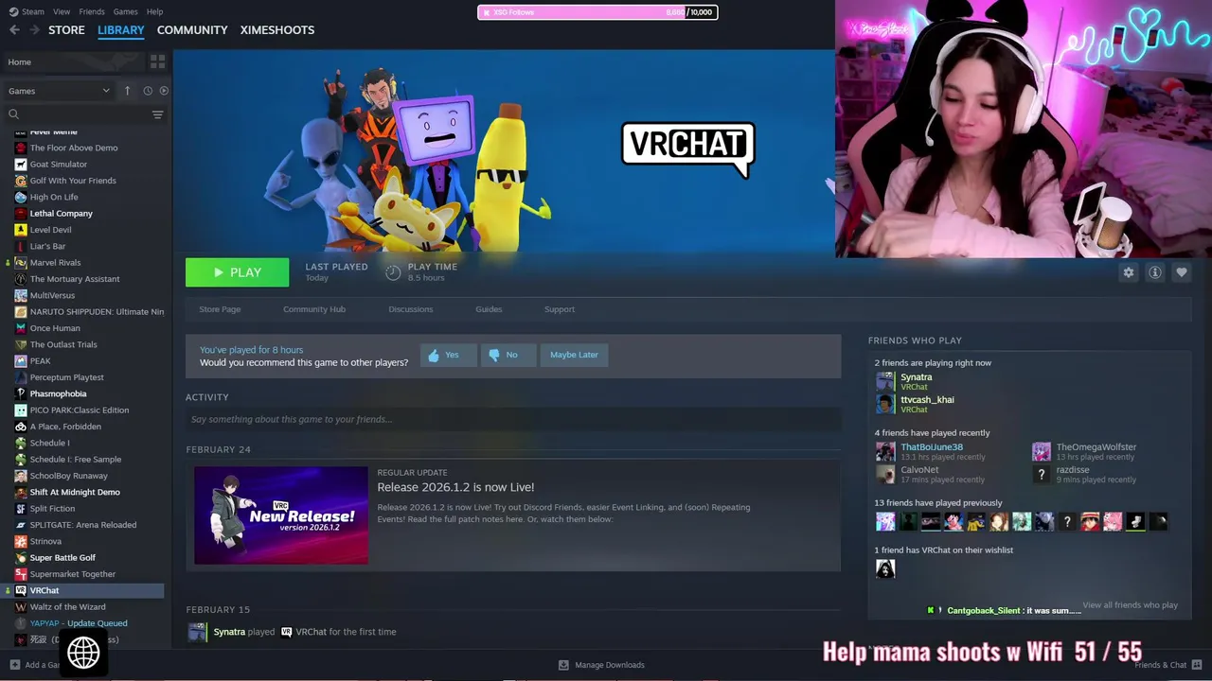1212x681 pixels.
Task: Open the Store Page link
Action: point(220,309)
